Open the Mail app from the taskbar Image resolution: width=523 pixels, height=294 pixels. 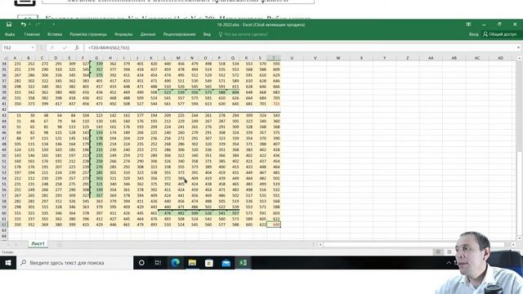coord(226,263)
